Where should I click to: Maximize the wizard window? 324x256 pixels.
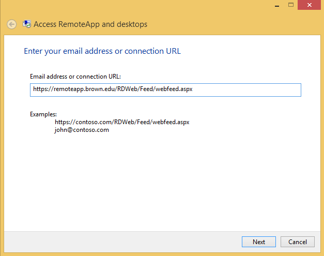tap(291, 5)
